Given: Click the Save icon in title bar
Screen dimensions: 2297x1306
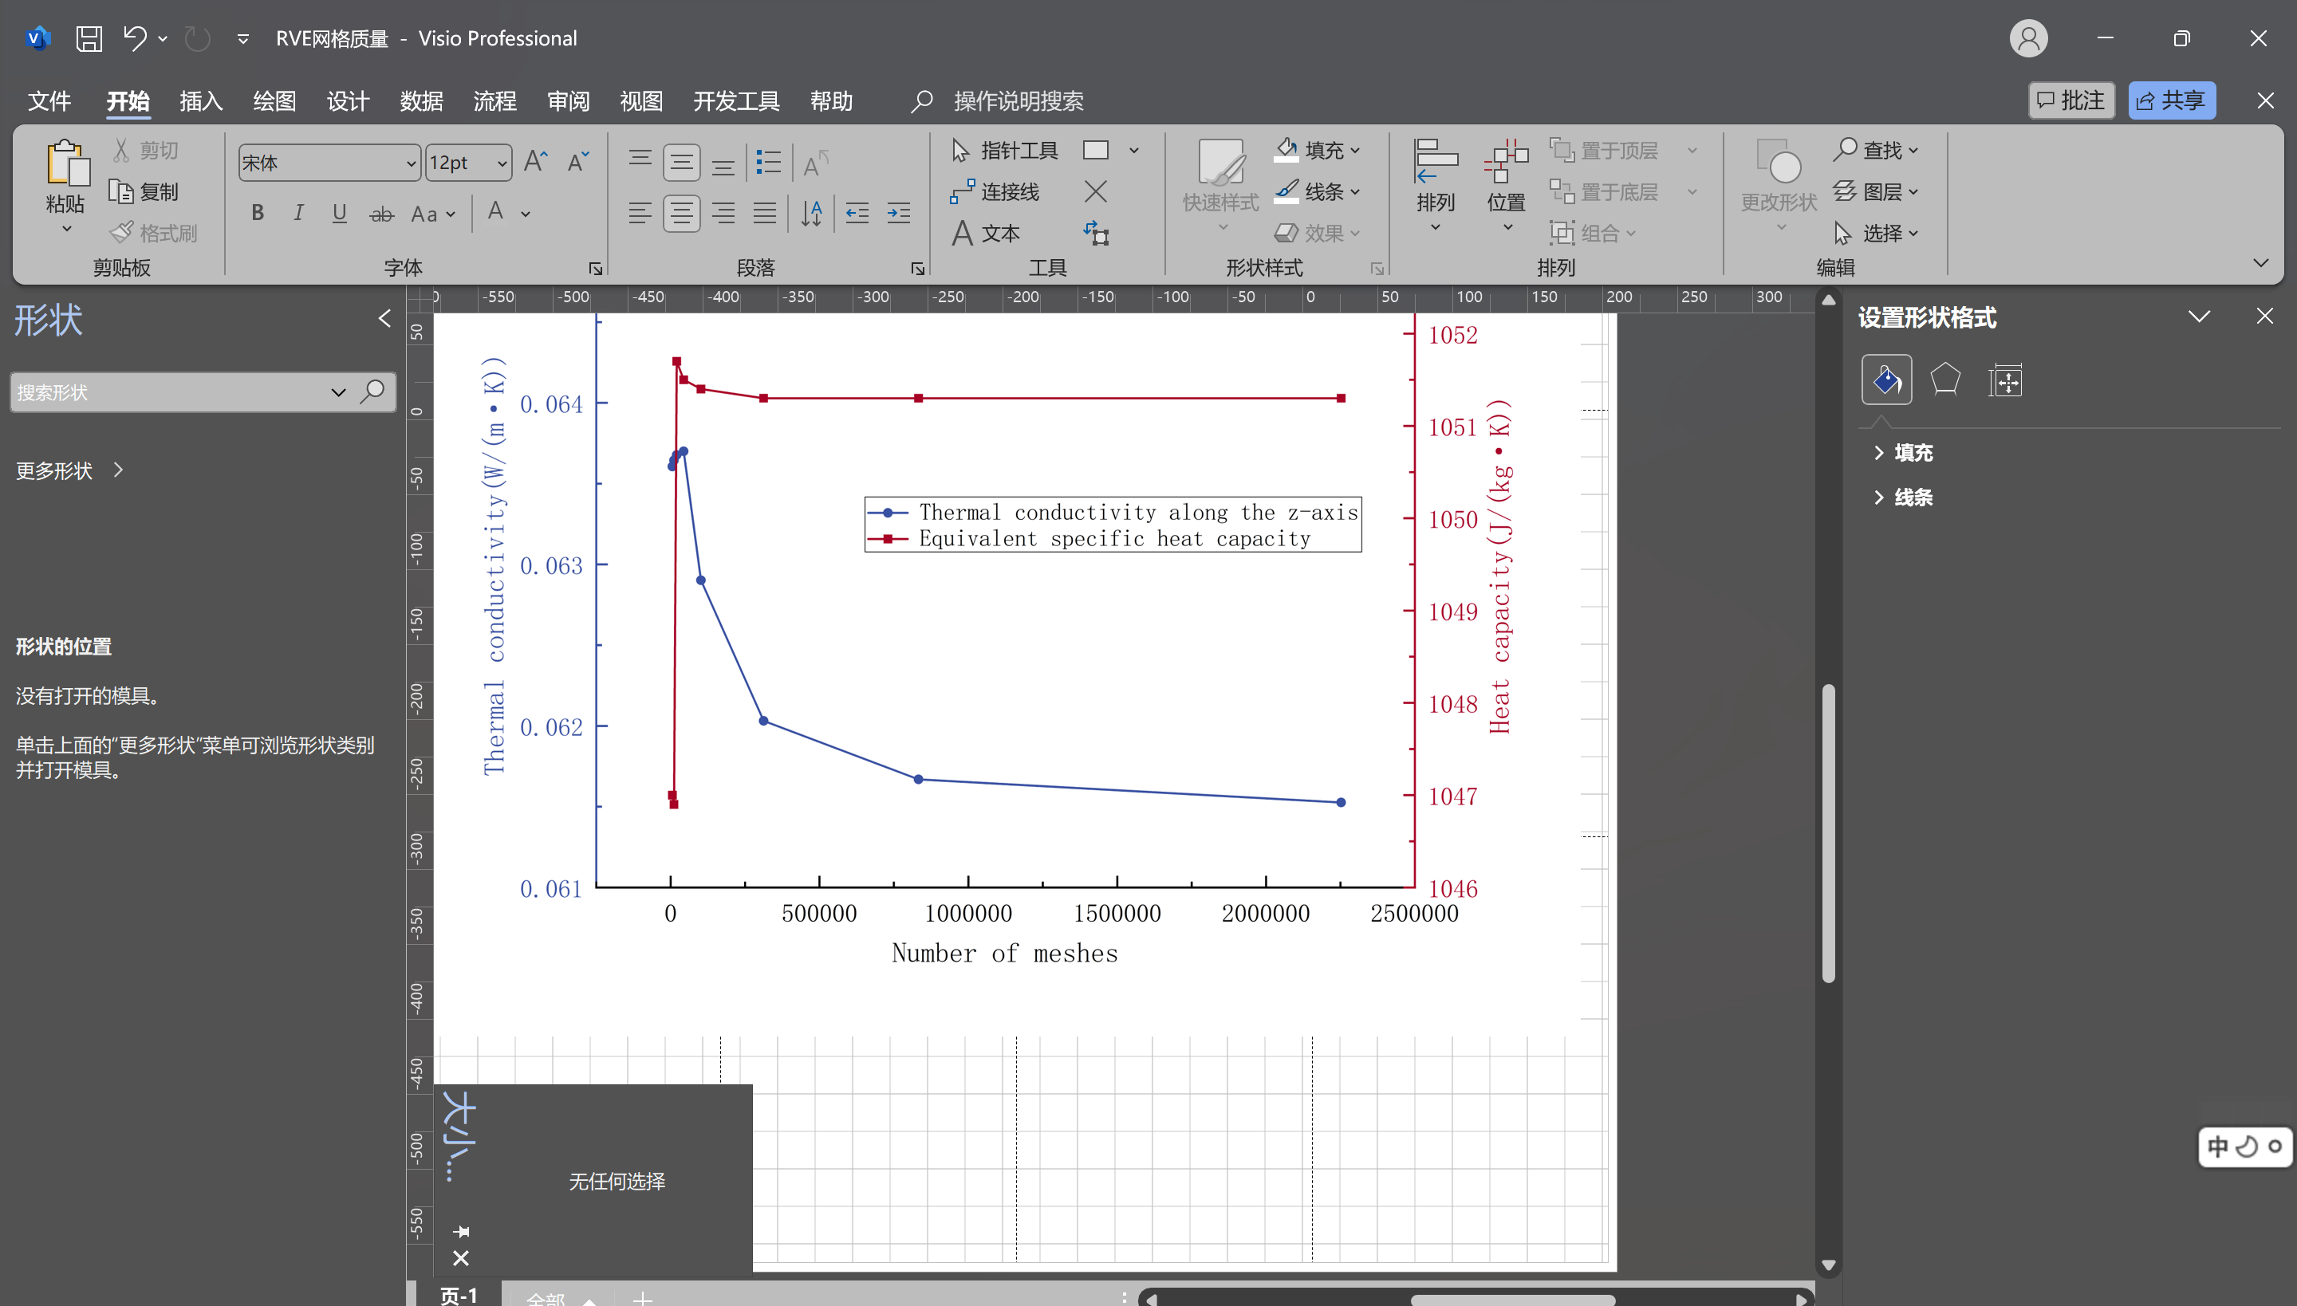Looking at the screenshot, I should 89,38.
